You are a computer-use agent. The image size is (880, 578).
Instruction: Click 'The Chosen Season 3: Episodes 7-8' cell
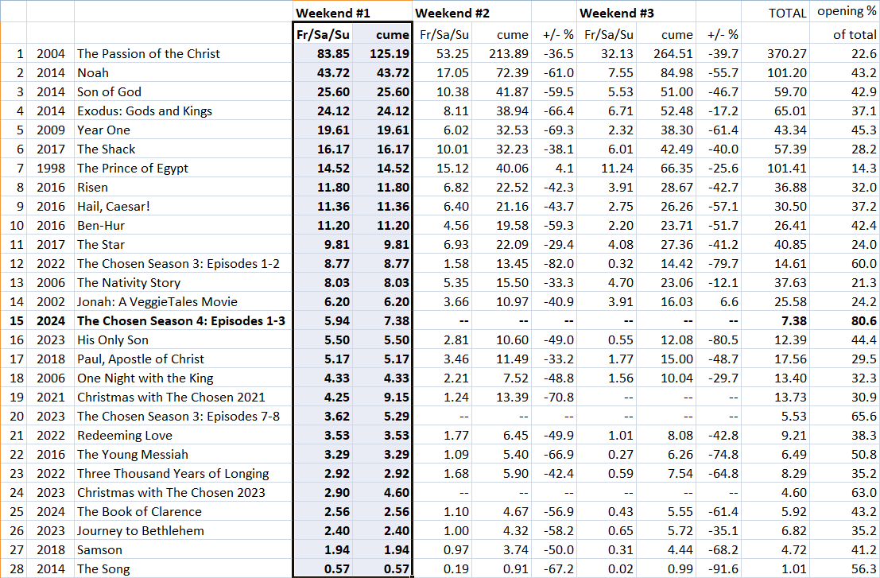pyautogui.click(x=183, y=417)
